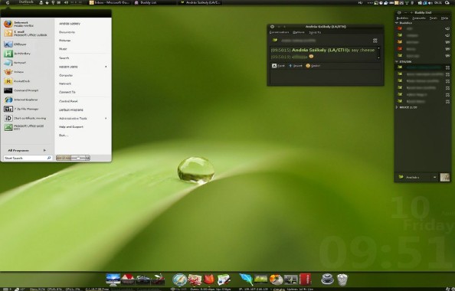Screen dimensions: 455x291
Task: Click Run... in the Start menu
Action: tap(64, 136)
